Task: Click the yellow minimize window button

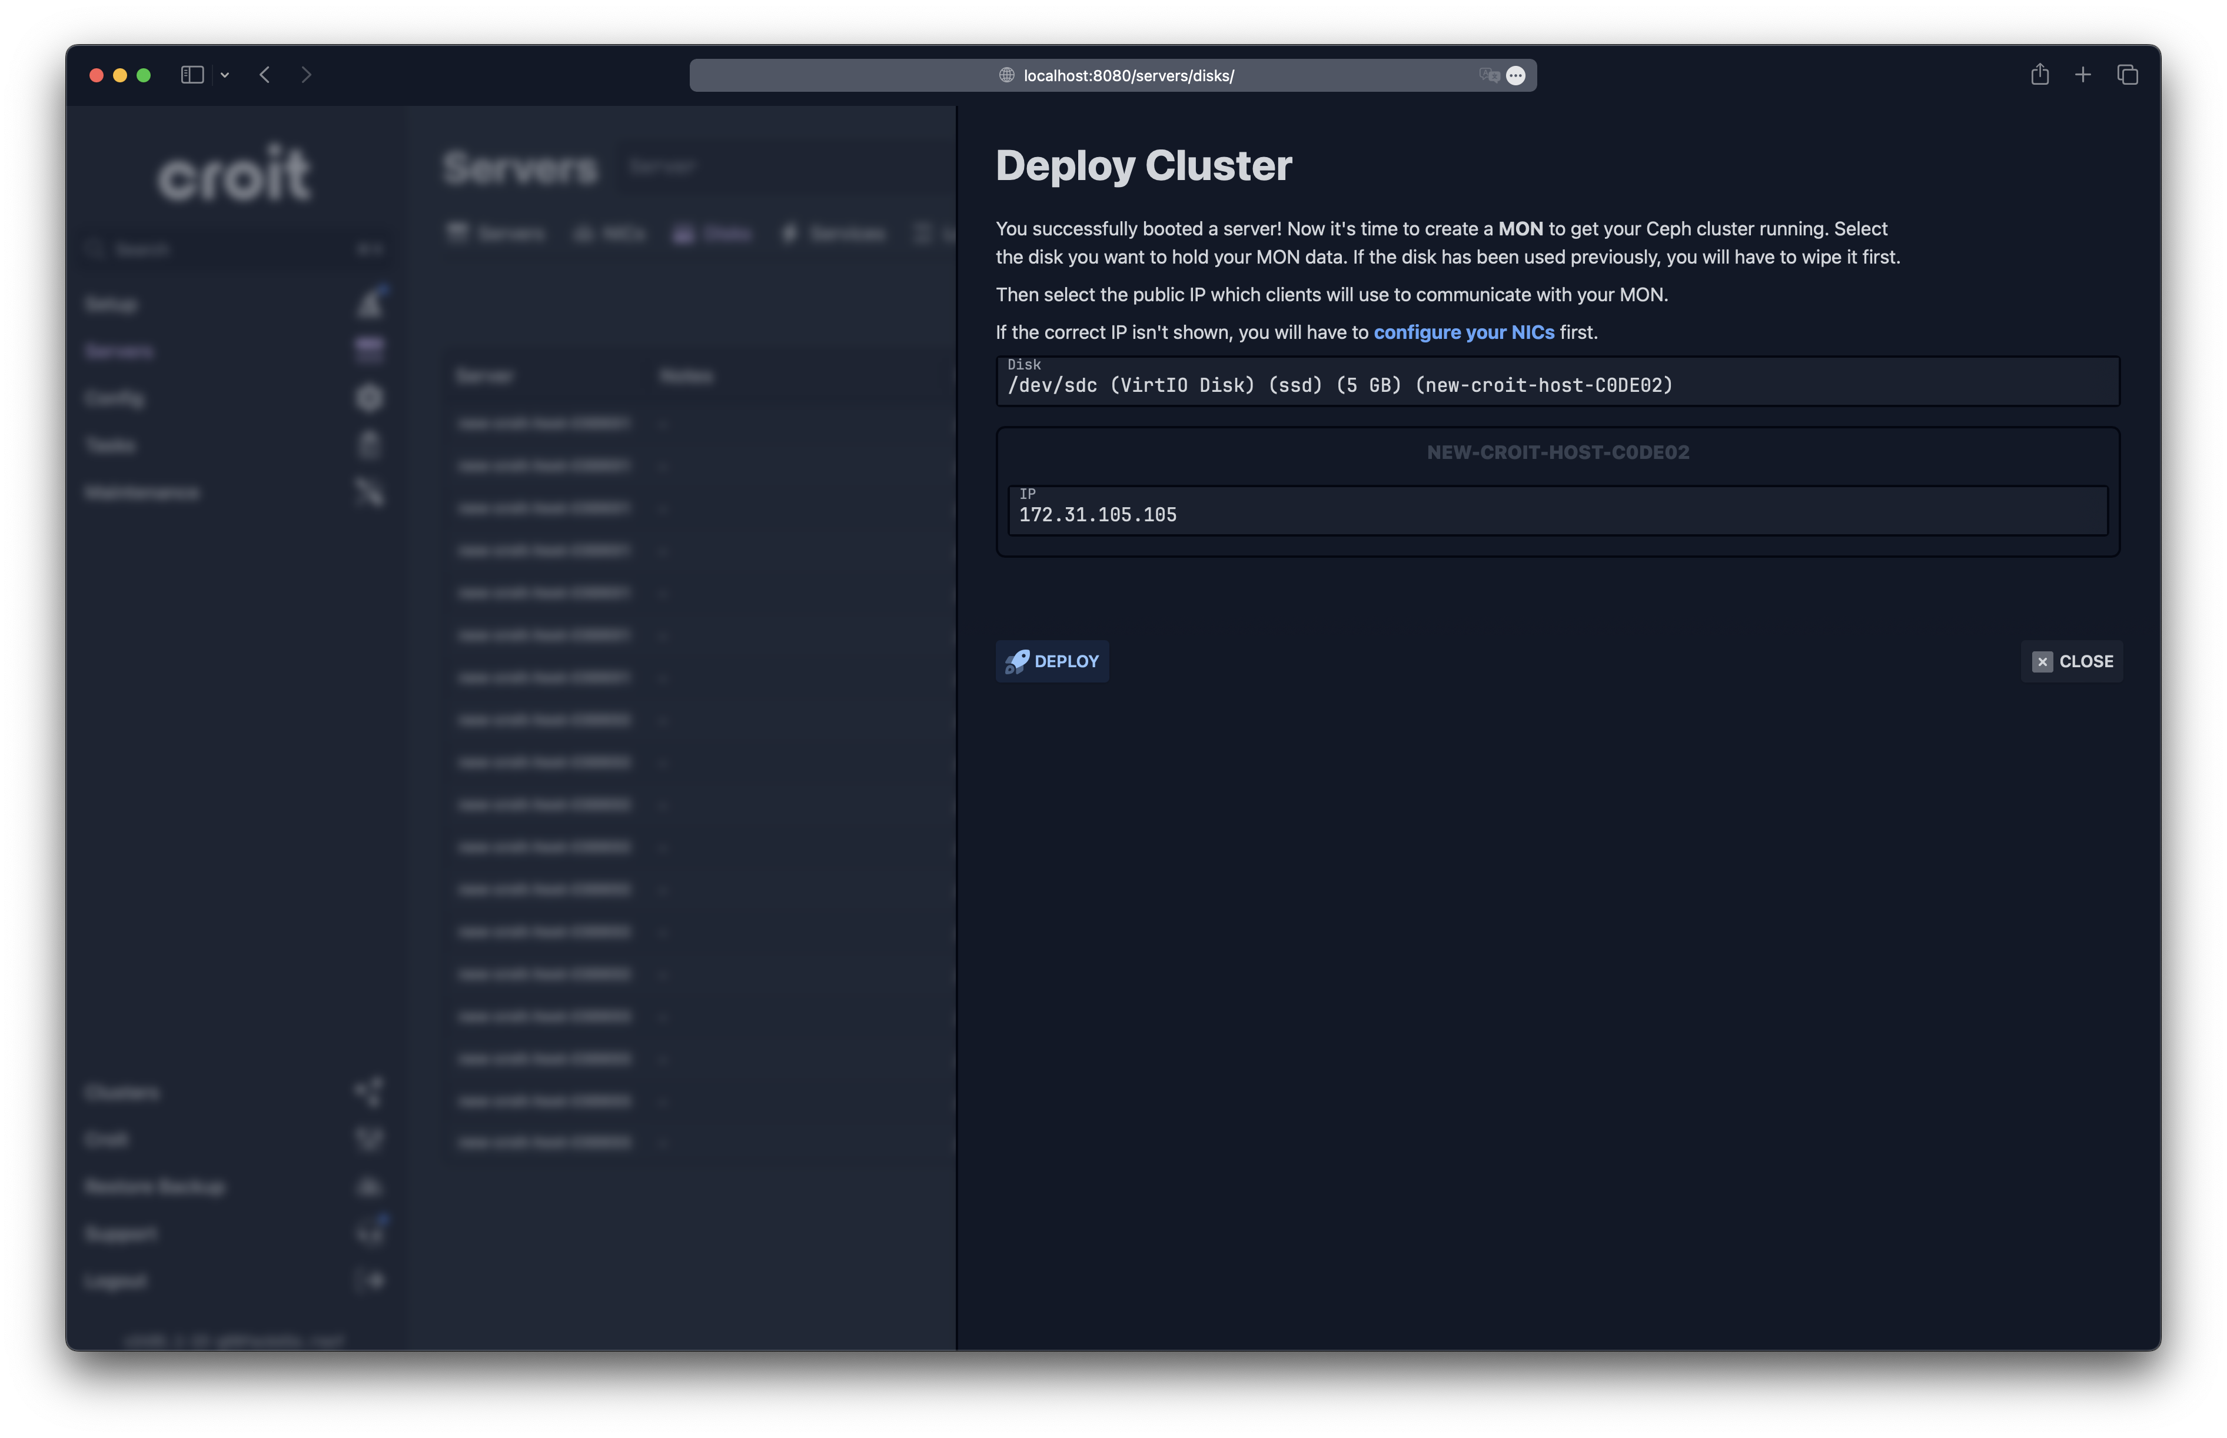Action: point(119,75)
